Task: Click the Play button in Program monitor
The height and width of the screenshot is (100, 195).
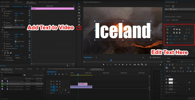Action: click(x=123, y=64)
